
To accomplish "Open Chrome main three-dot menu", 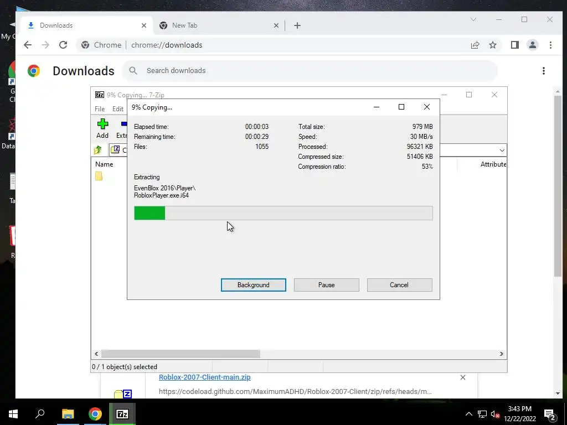I will [550, 45].
